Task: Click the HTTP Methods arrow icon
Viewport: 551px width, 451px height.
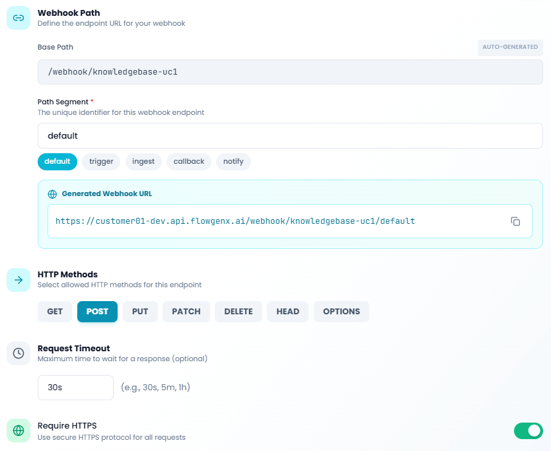Action: tap(18, 280)
